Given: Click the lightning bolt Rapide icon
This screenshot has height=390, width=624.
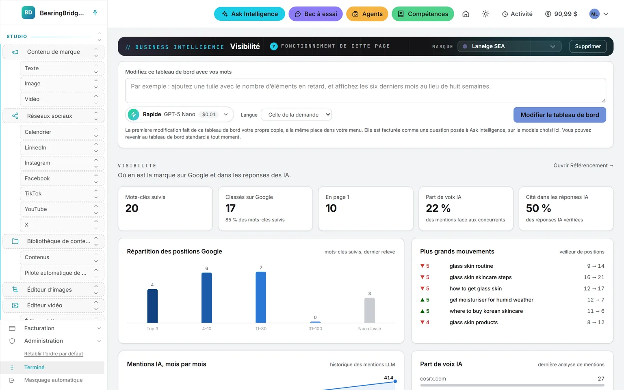Looking at the screenshot, I should tap(133, 115).
